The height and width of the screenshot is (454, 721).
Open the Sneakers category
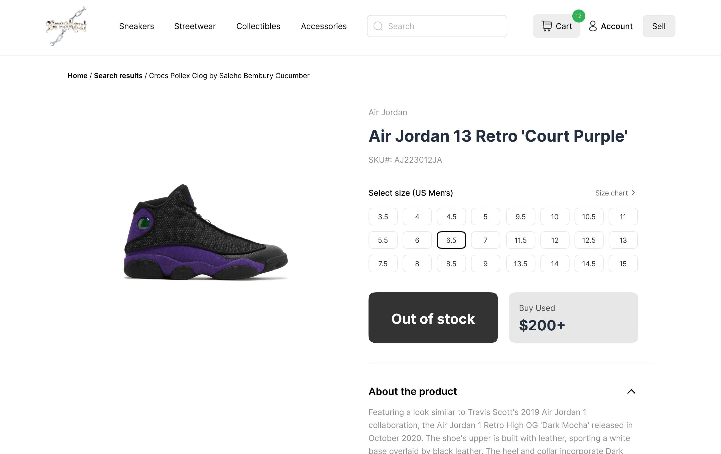click(136, 26)
